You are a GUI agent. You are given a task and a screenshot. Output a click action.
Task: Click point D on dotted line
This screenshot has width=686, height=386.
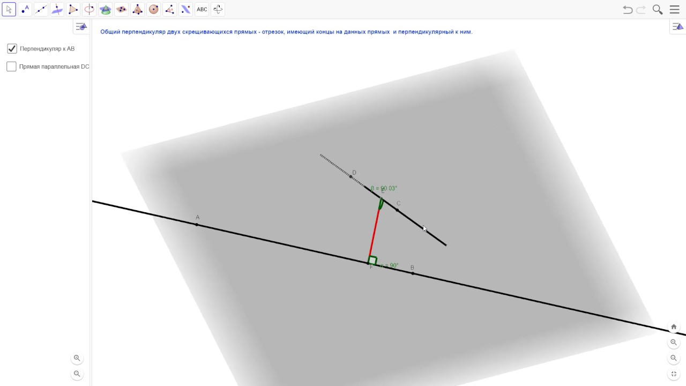(x=351, y=177)
